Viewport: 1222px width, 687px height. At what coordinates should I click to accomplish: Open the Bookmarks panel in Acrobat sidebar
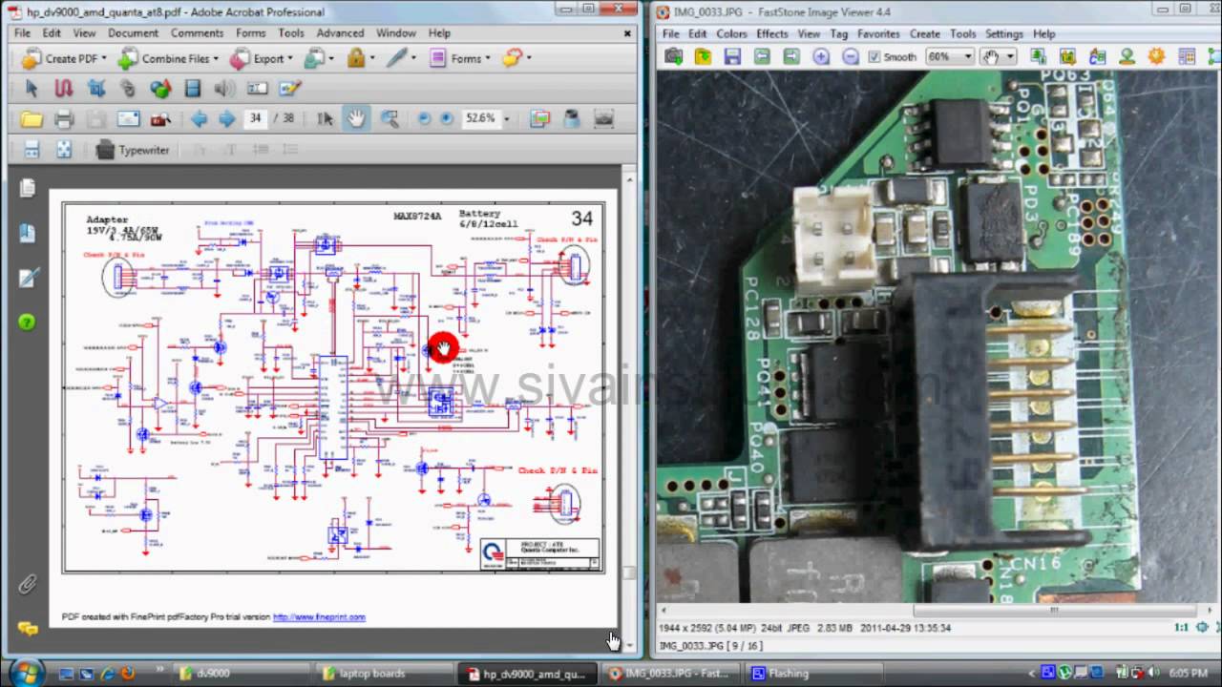coord(28,233)
